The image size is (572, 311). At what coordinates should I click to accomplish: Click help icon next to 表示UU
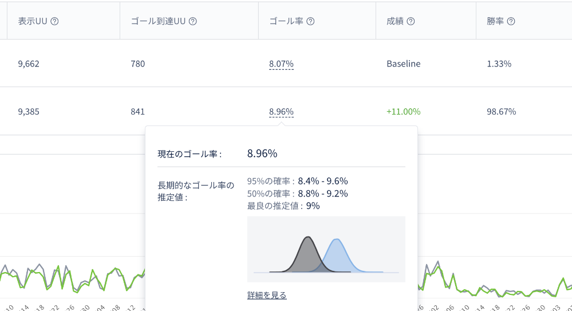pos(54,22)
